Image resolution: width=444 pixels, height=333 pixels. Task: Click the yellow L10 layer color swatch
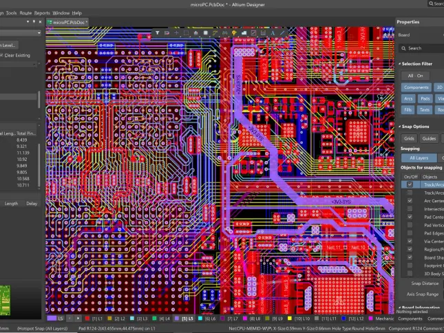(x=290, y=319)
